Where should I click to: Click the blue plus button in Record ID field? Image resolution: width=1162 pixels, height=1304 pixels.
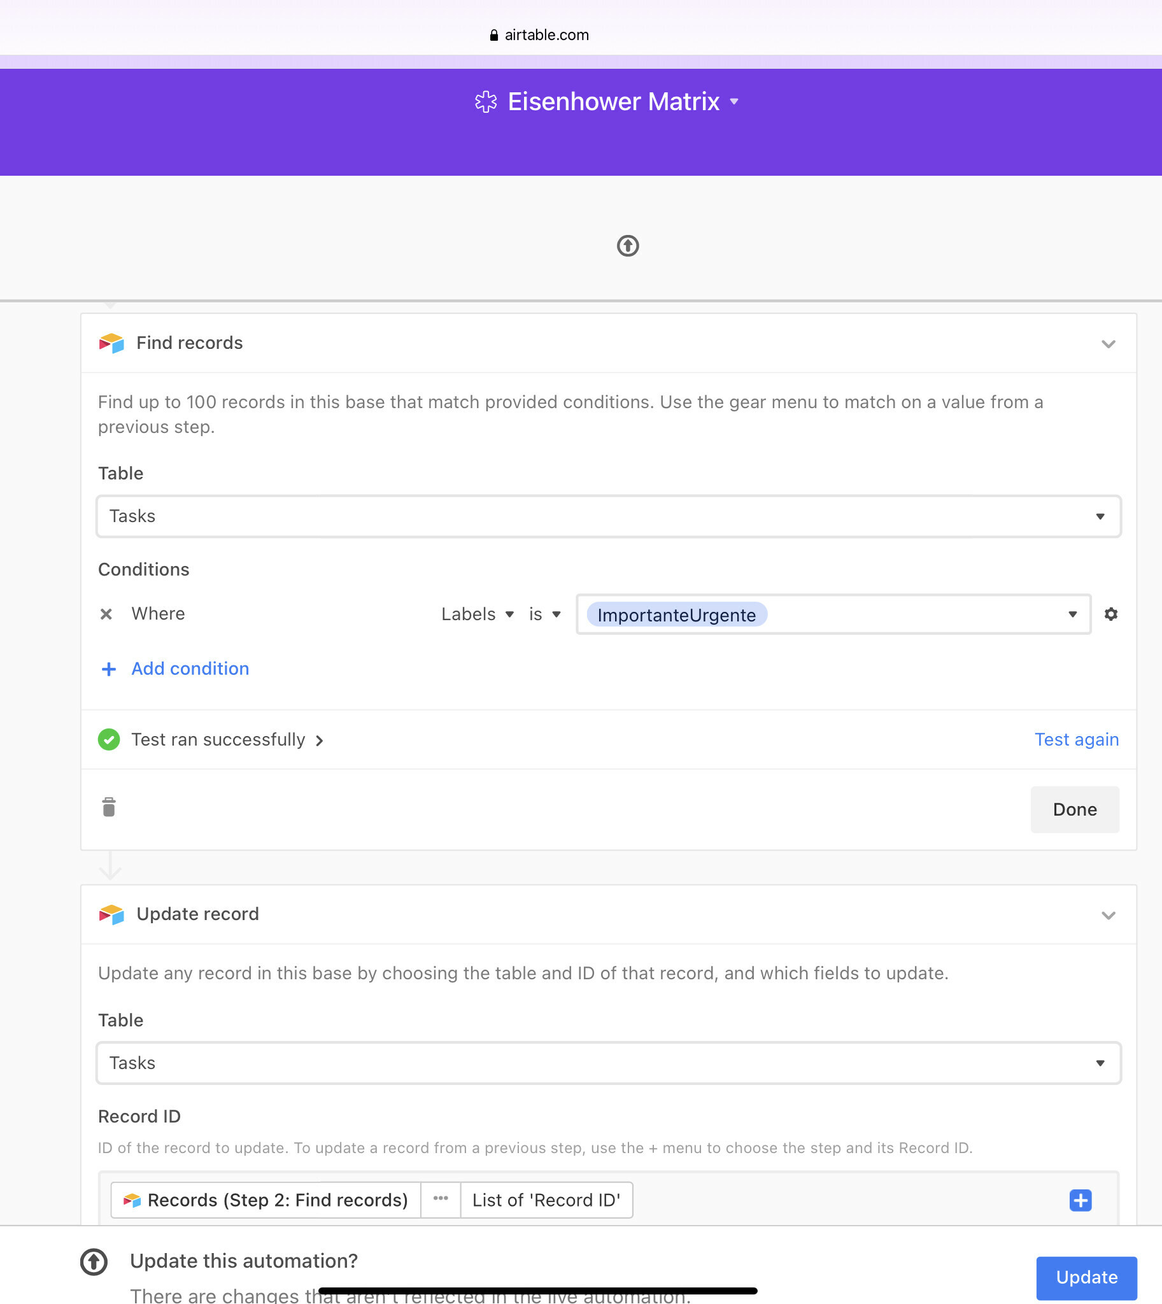coord(1081,1201)
